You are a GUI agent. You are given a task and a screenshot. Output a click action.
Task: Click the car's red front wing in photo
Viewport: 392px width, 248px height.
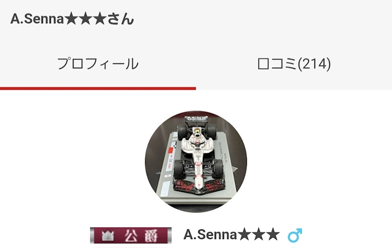pos(199,186)
